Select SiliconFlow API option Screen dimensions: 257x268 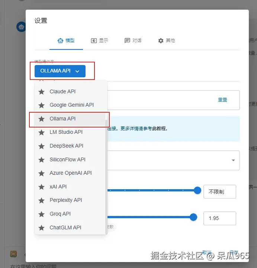70,159
